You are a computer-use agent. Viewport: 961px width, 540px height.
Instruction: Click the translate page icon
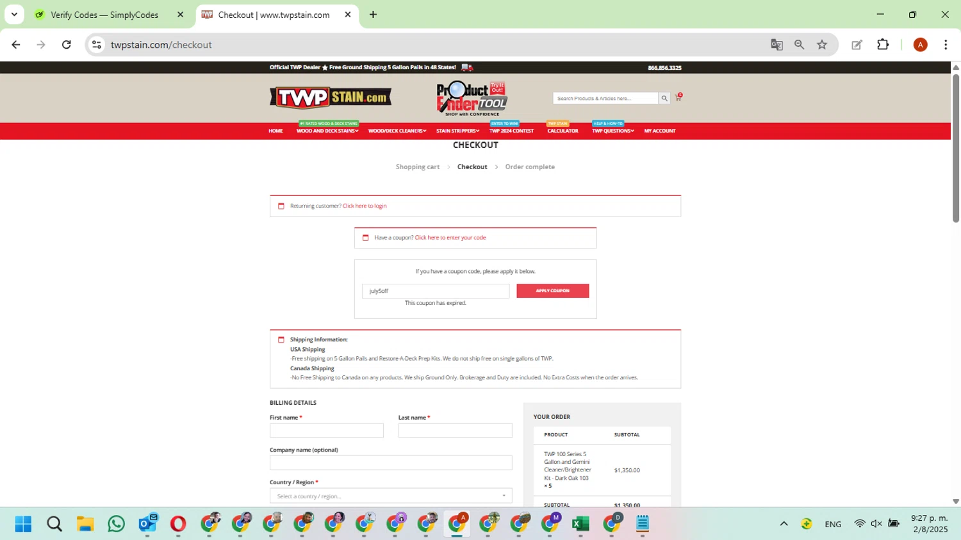[776, 45]
